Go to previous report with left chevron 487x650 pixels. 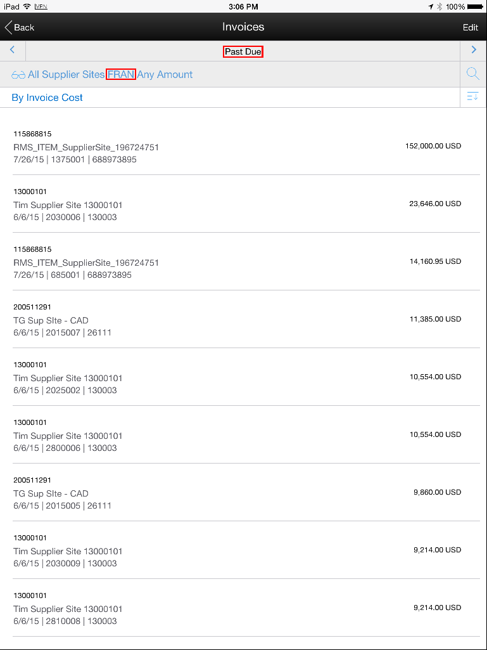pyautogui.click(x=13, y=49)
